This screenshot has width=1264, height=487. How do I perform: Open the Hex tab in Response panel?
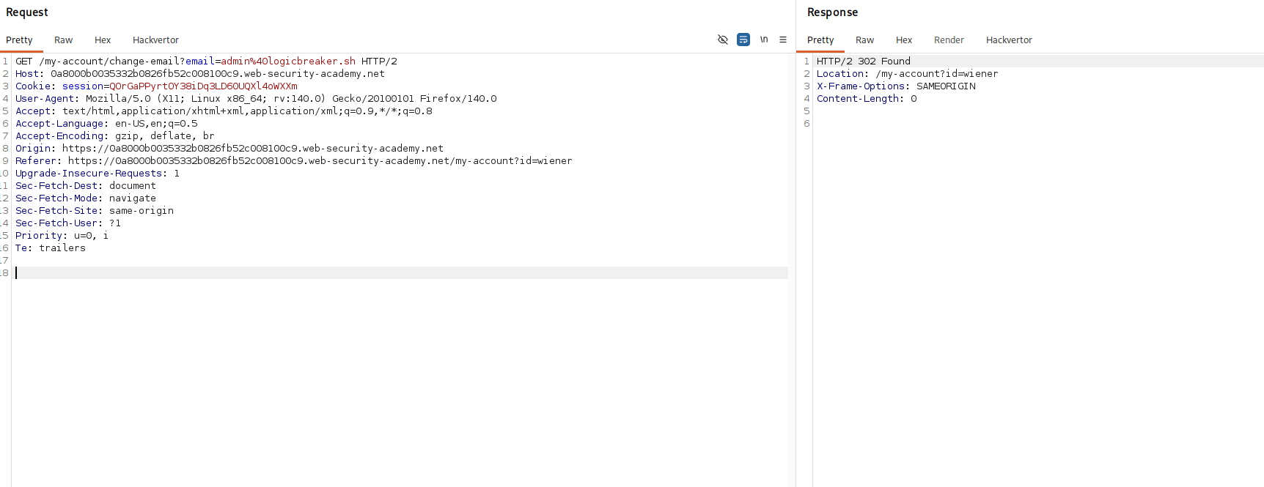(x=904, y=40)
